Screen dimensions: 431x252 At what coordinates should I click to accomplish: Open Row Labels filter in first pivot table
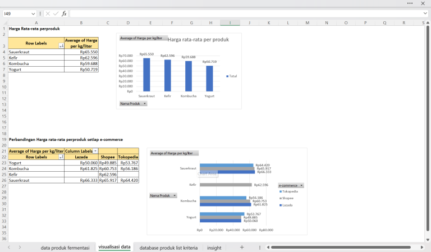(61, 46)
